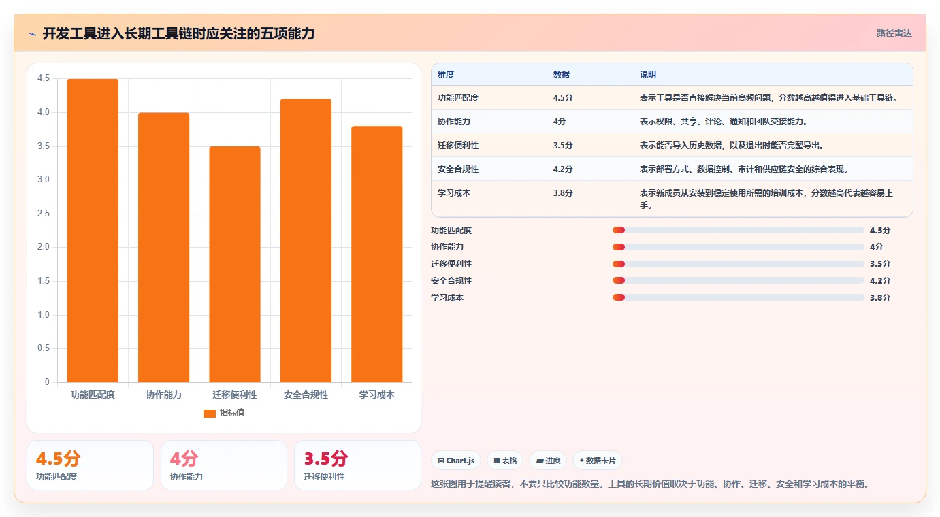This screenshot has width=940, height=517.
Task: Click the 功能匹配度 bar in the chart
Action: click(x=93, y=231)
